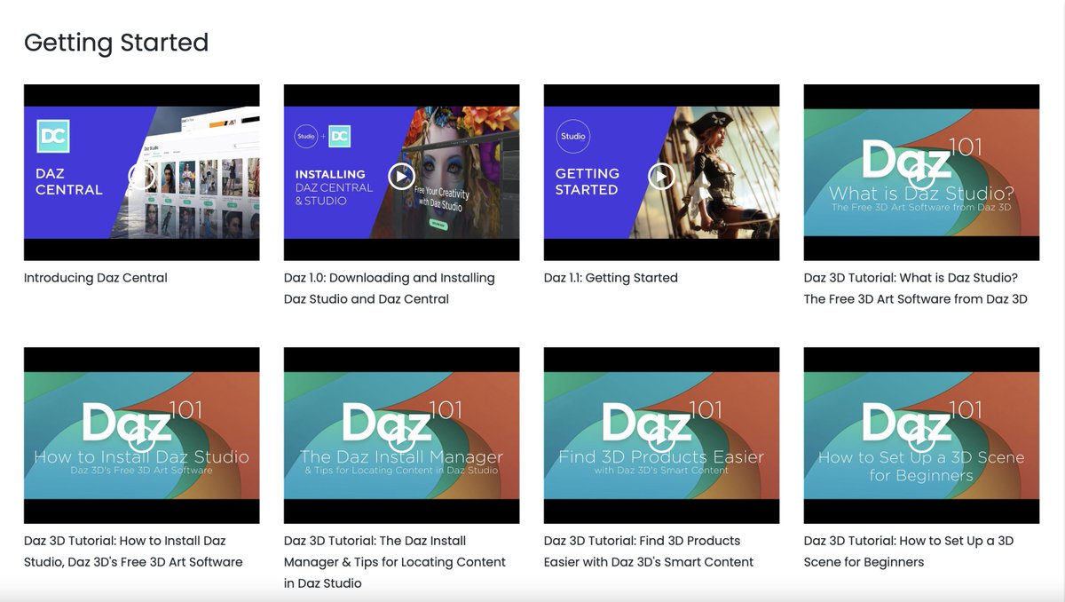Open the Daz 1.1: Getting Started title link

click(611, 278)
